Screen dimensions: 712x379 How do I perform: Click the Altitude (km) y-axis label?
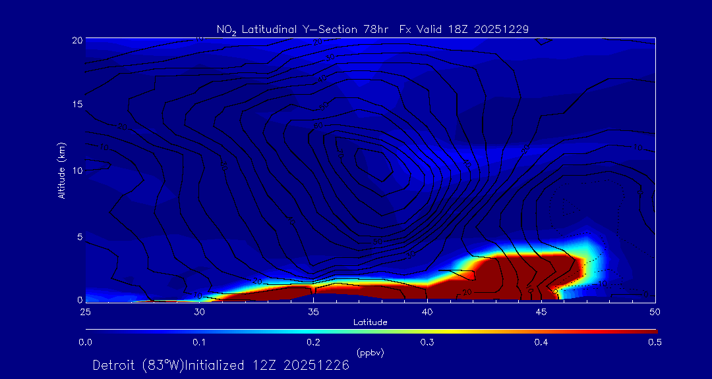pyautogui.click(x=62, y=170)
